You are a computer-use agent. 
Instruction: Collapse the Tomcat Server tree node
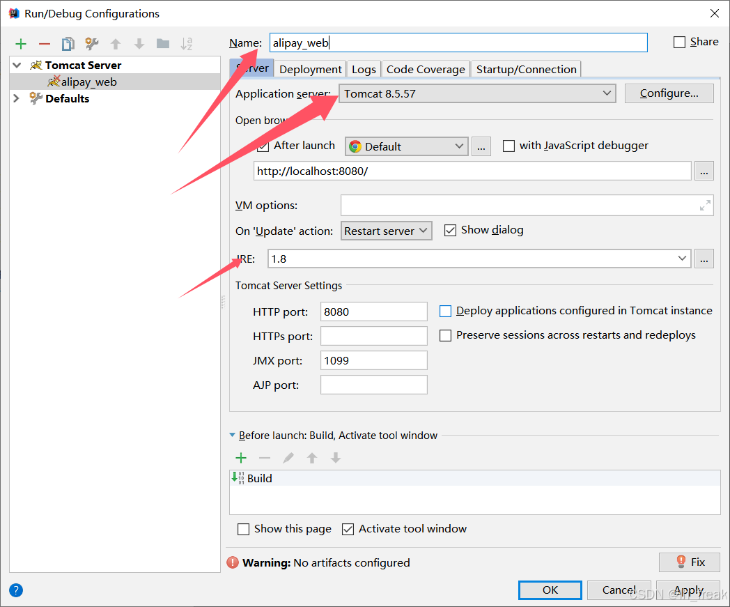[x=17, y=66]
